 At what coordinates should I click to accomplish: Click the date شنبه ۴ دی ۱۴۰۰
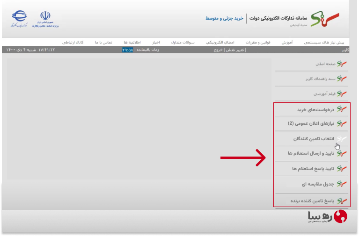(x=21, y=50)
